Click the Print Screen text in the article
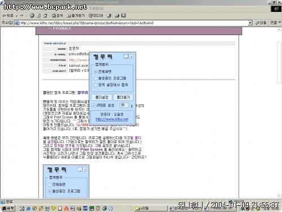This screenshot has width=282, height=212. tap(91, 149)
